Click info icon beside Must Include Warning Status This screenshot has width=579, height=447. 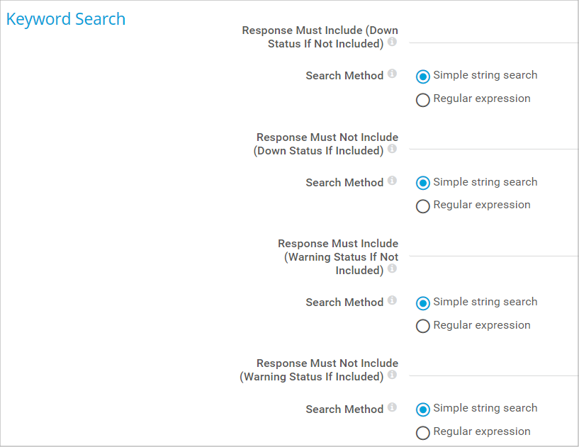pos(392,269)
